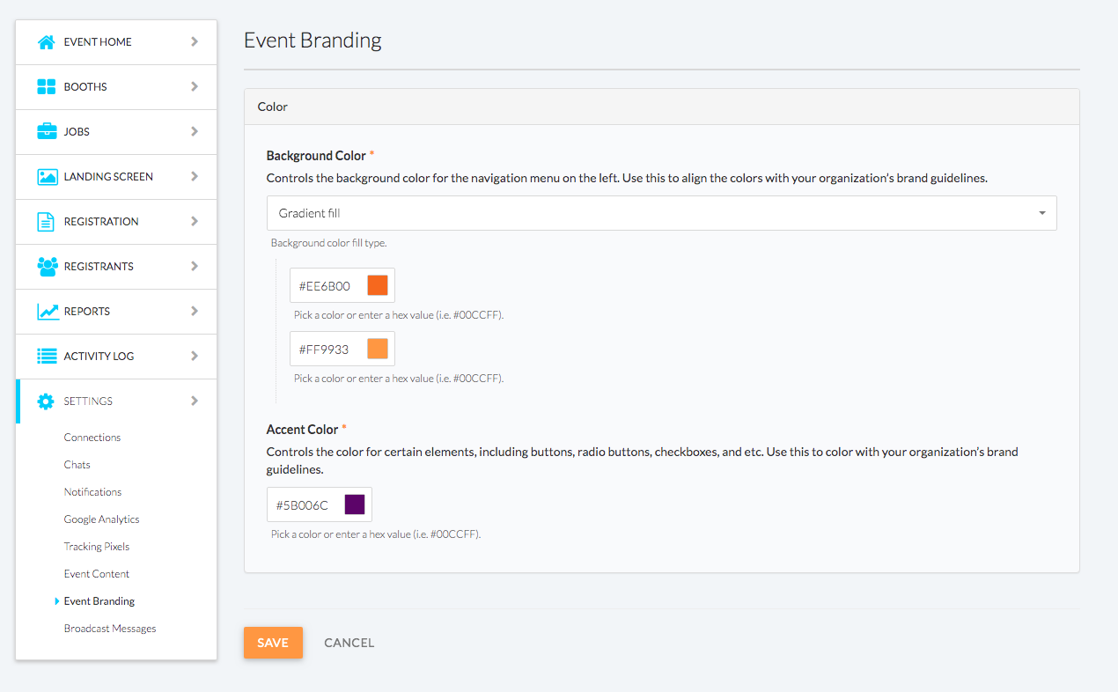Image resolution: width=1118 pixels, height=692 pixels.
Task: Open the purple accent color swatch
Action: [354, 504]
